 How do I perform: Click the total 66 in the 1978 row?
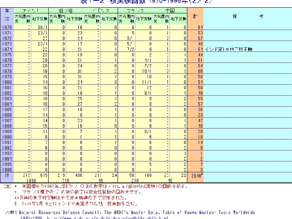(x=200, y=71)
